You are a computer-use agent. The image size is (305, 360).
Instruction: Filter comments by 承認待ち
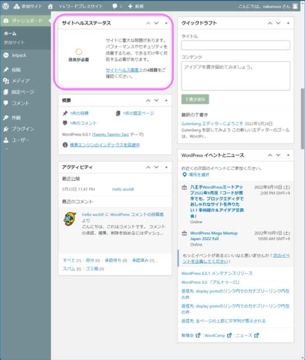(x=113, y=260)
